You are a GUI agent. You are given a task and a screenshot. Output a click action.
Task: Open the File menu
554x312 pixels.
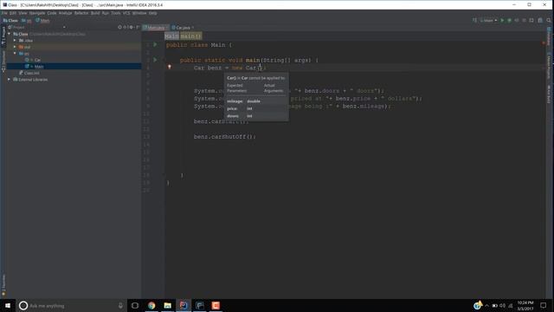(x=4, y=13)
